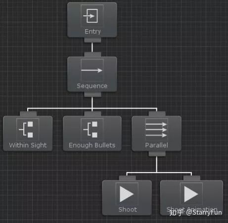228x223 pixels.
Task: Click the Within Sight node's top connector
Action: click(x=28, y=113)
